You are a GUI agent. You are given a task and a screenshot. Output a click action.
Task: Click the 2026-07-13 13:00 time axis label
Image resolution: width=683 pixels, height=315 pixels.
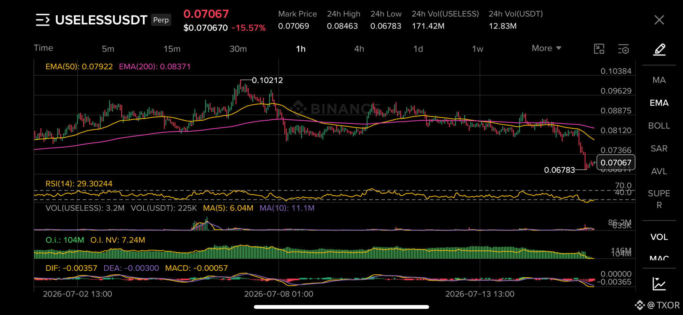pyautogui.click(x=480, y=294)
